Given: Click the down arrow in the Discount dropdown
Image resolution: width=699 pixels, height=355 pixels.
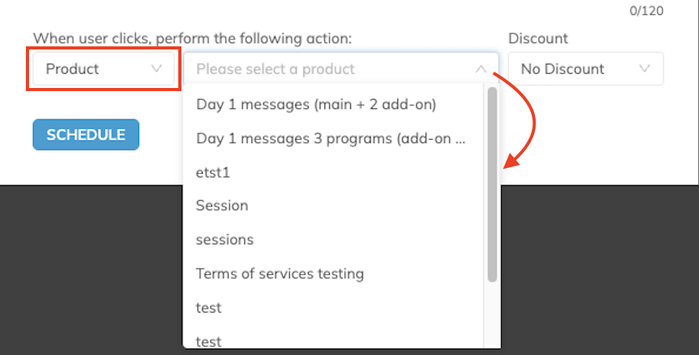Looking at the screenshot, I should [x=645, y=68].
